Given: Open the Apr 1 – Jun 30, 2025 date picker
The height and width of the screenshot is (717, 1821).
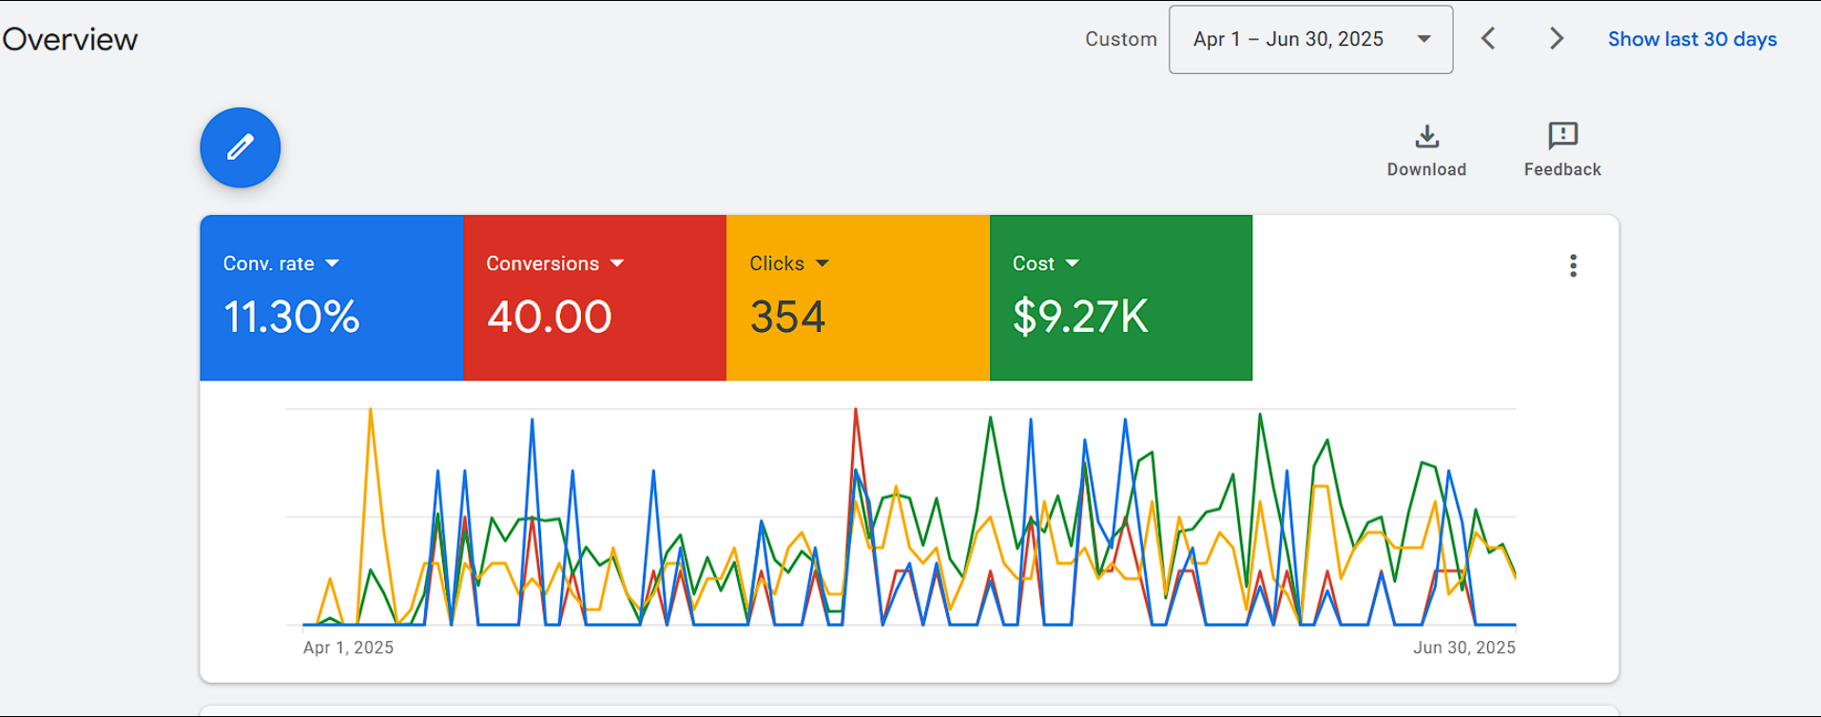Looking at the screenshot, I should 1309,39.
